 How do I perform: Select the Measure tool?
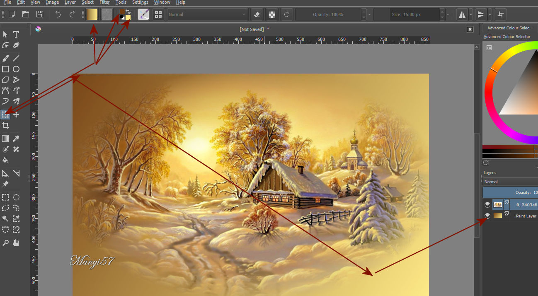(x=16, y=173)
